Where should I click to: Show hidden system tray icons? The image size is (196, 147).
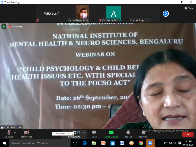(x=161, y=143)
